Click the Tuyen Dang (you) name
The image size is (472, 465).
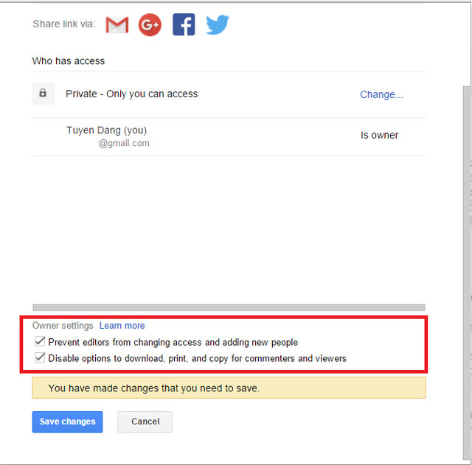[106, 130]
